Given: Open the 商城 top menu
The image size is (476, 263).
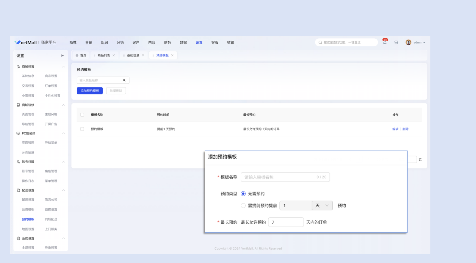Looking at the screenshot, I should click(x=73, y=43).
